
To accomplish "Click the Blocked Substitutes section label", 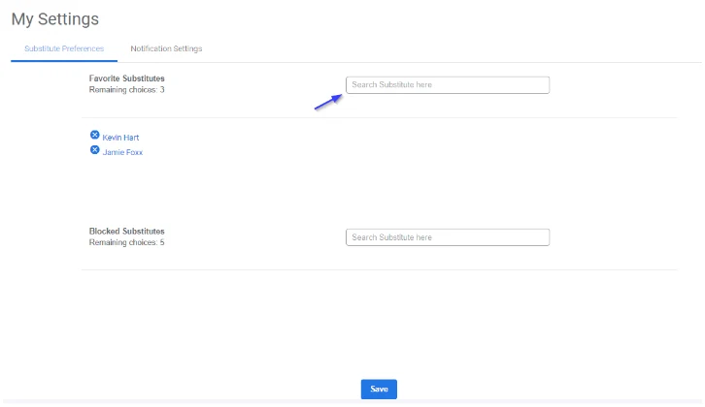I will click(127, 232).
